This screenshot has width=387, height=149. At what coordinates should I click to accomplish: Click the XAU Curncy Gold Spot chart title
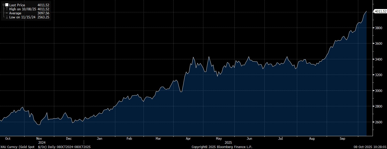[x=45, y=147]
